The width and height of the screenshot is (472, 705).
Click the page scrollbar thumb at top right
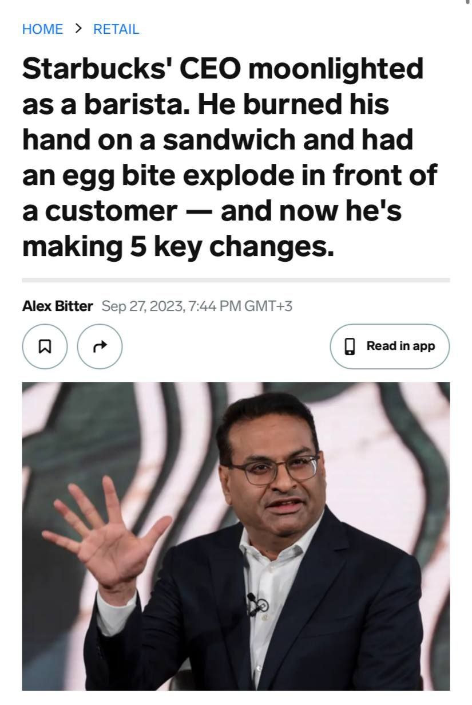point(468,2)
